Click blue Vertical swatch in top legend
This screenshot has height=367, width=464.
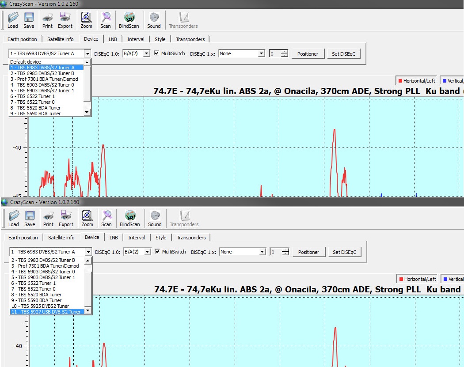(444, 81)
